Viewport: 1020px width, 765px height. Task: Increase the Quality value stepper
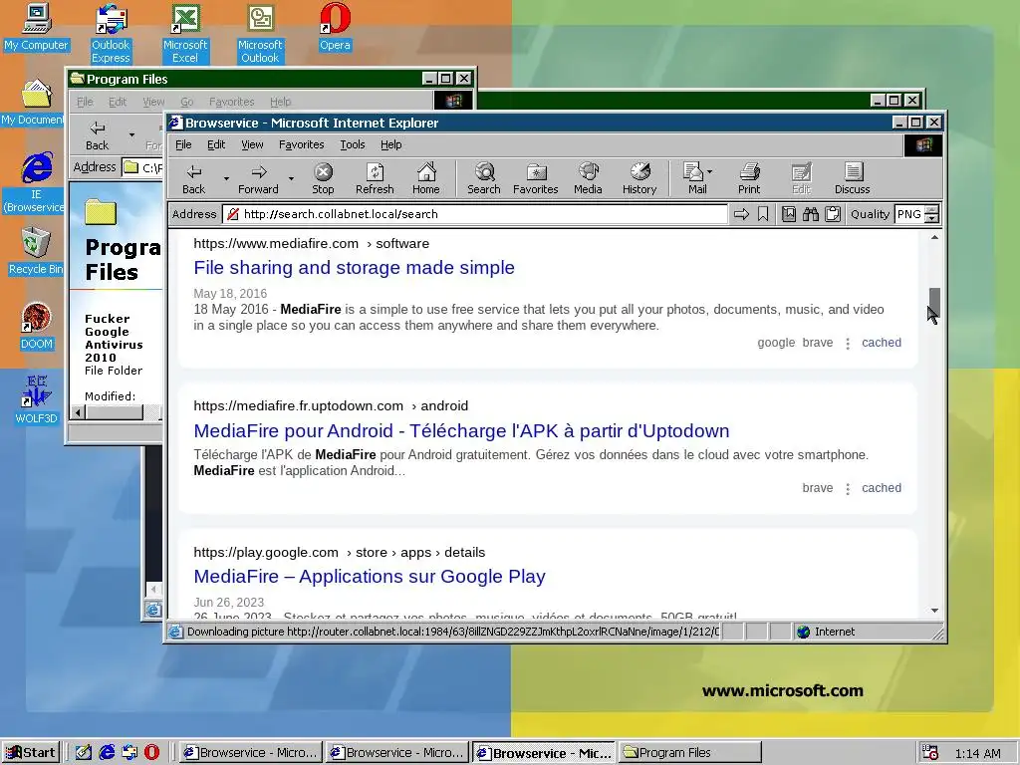click(x=932, y=209)
